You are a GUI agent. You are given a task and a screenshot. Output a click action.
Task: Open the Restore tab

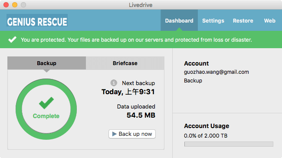[243, 20]
